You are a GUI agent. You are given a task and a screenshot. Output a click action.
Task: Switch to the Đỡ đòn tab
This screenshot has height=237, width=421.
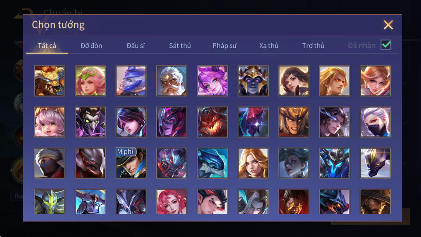pos(91,45)
